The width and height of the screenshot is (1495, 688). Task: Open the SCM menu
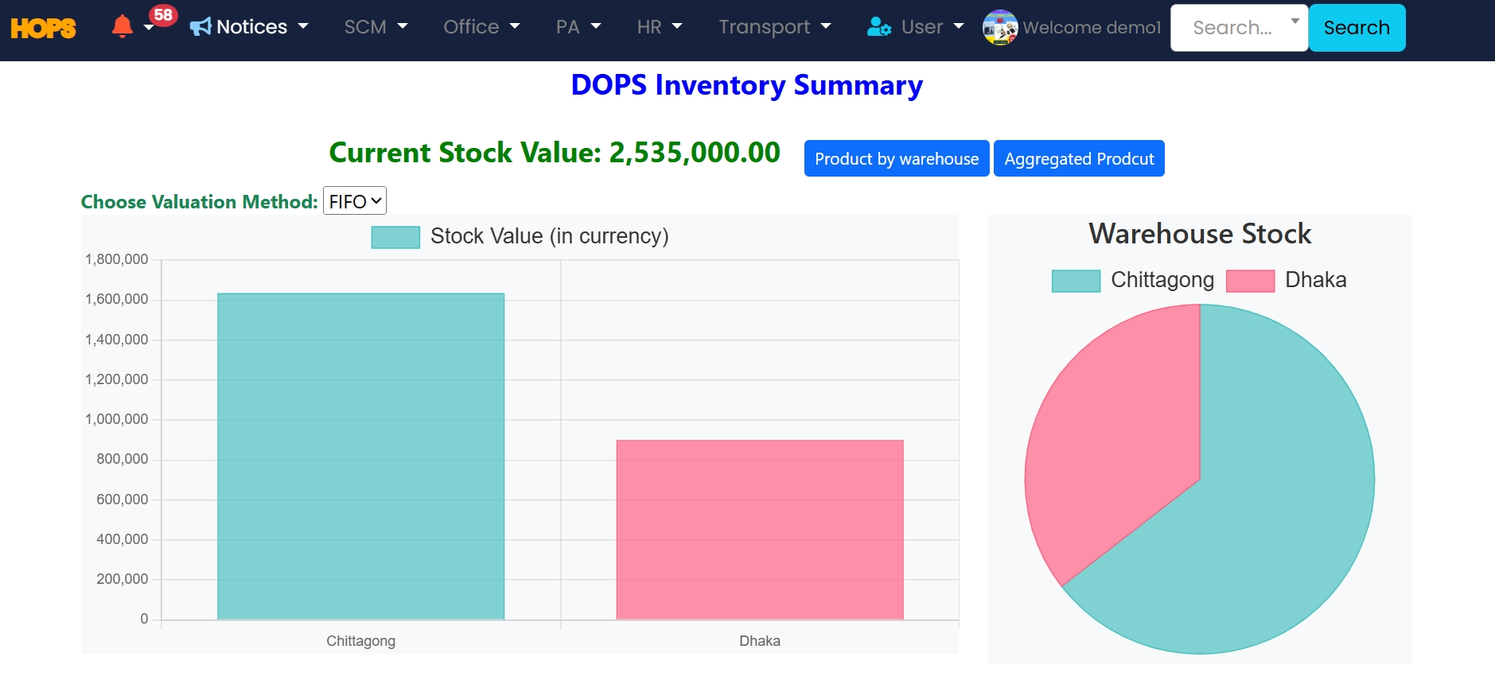(376, 27)
